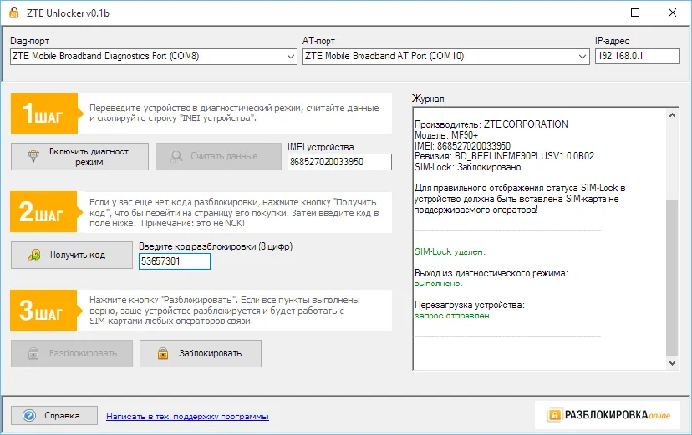Close the ZTE Unlocker window
Image resolution: width=692 pixels, height=435 pixels.
pos(673,13)
